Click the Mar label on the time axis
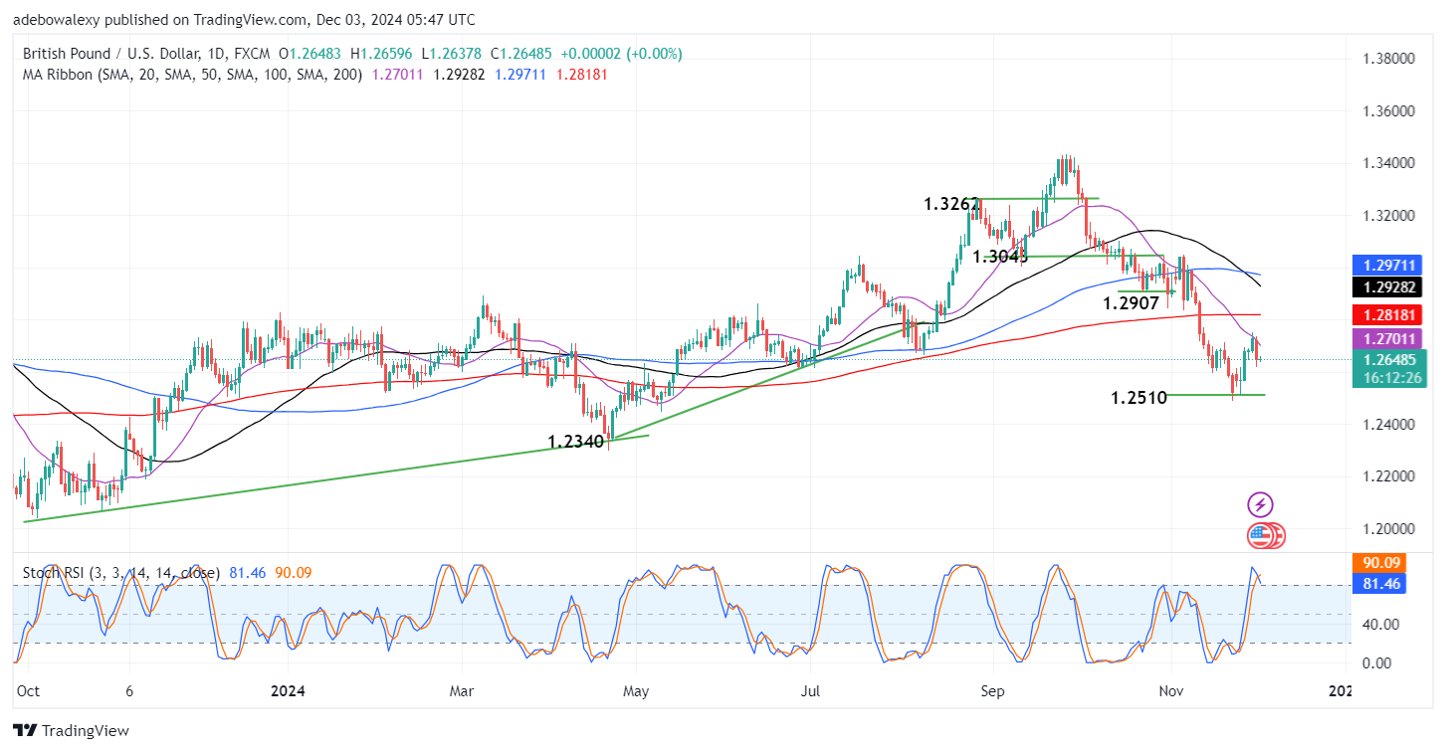1446x752 pixels. tap(464, 689)
